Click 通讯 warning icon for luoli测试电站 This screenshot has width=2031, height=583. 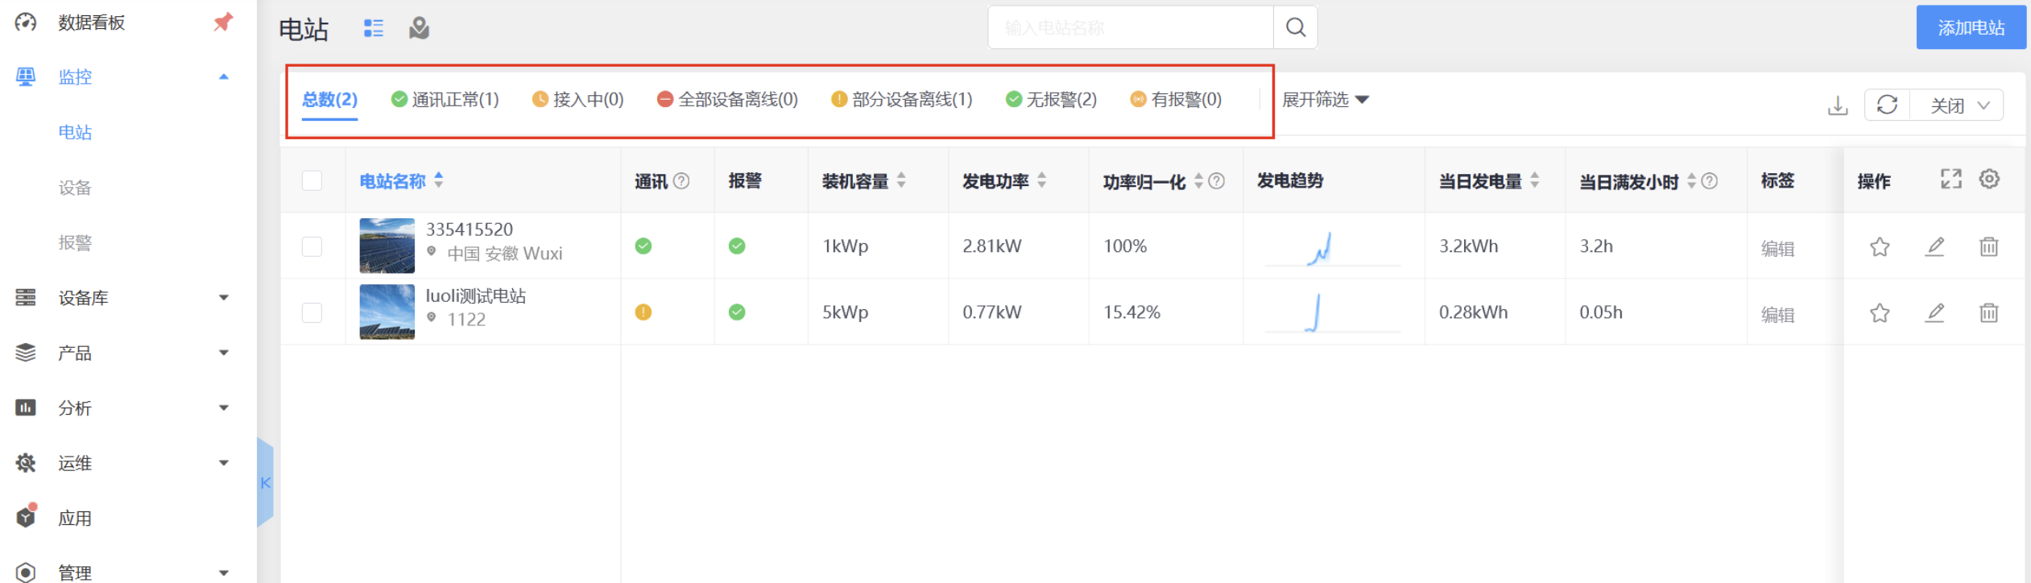643,312
